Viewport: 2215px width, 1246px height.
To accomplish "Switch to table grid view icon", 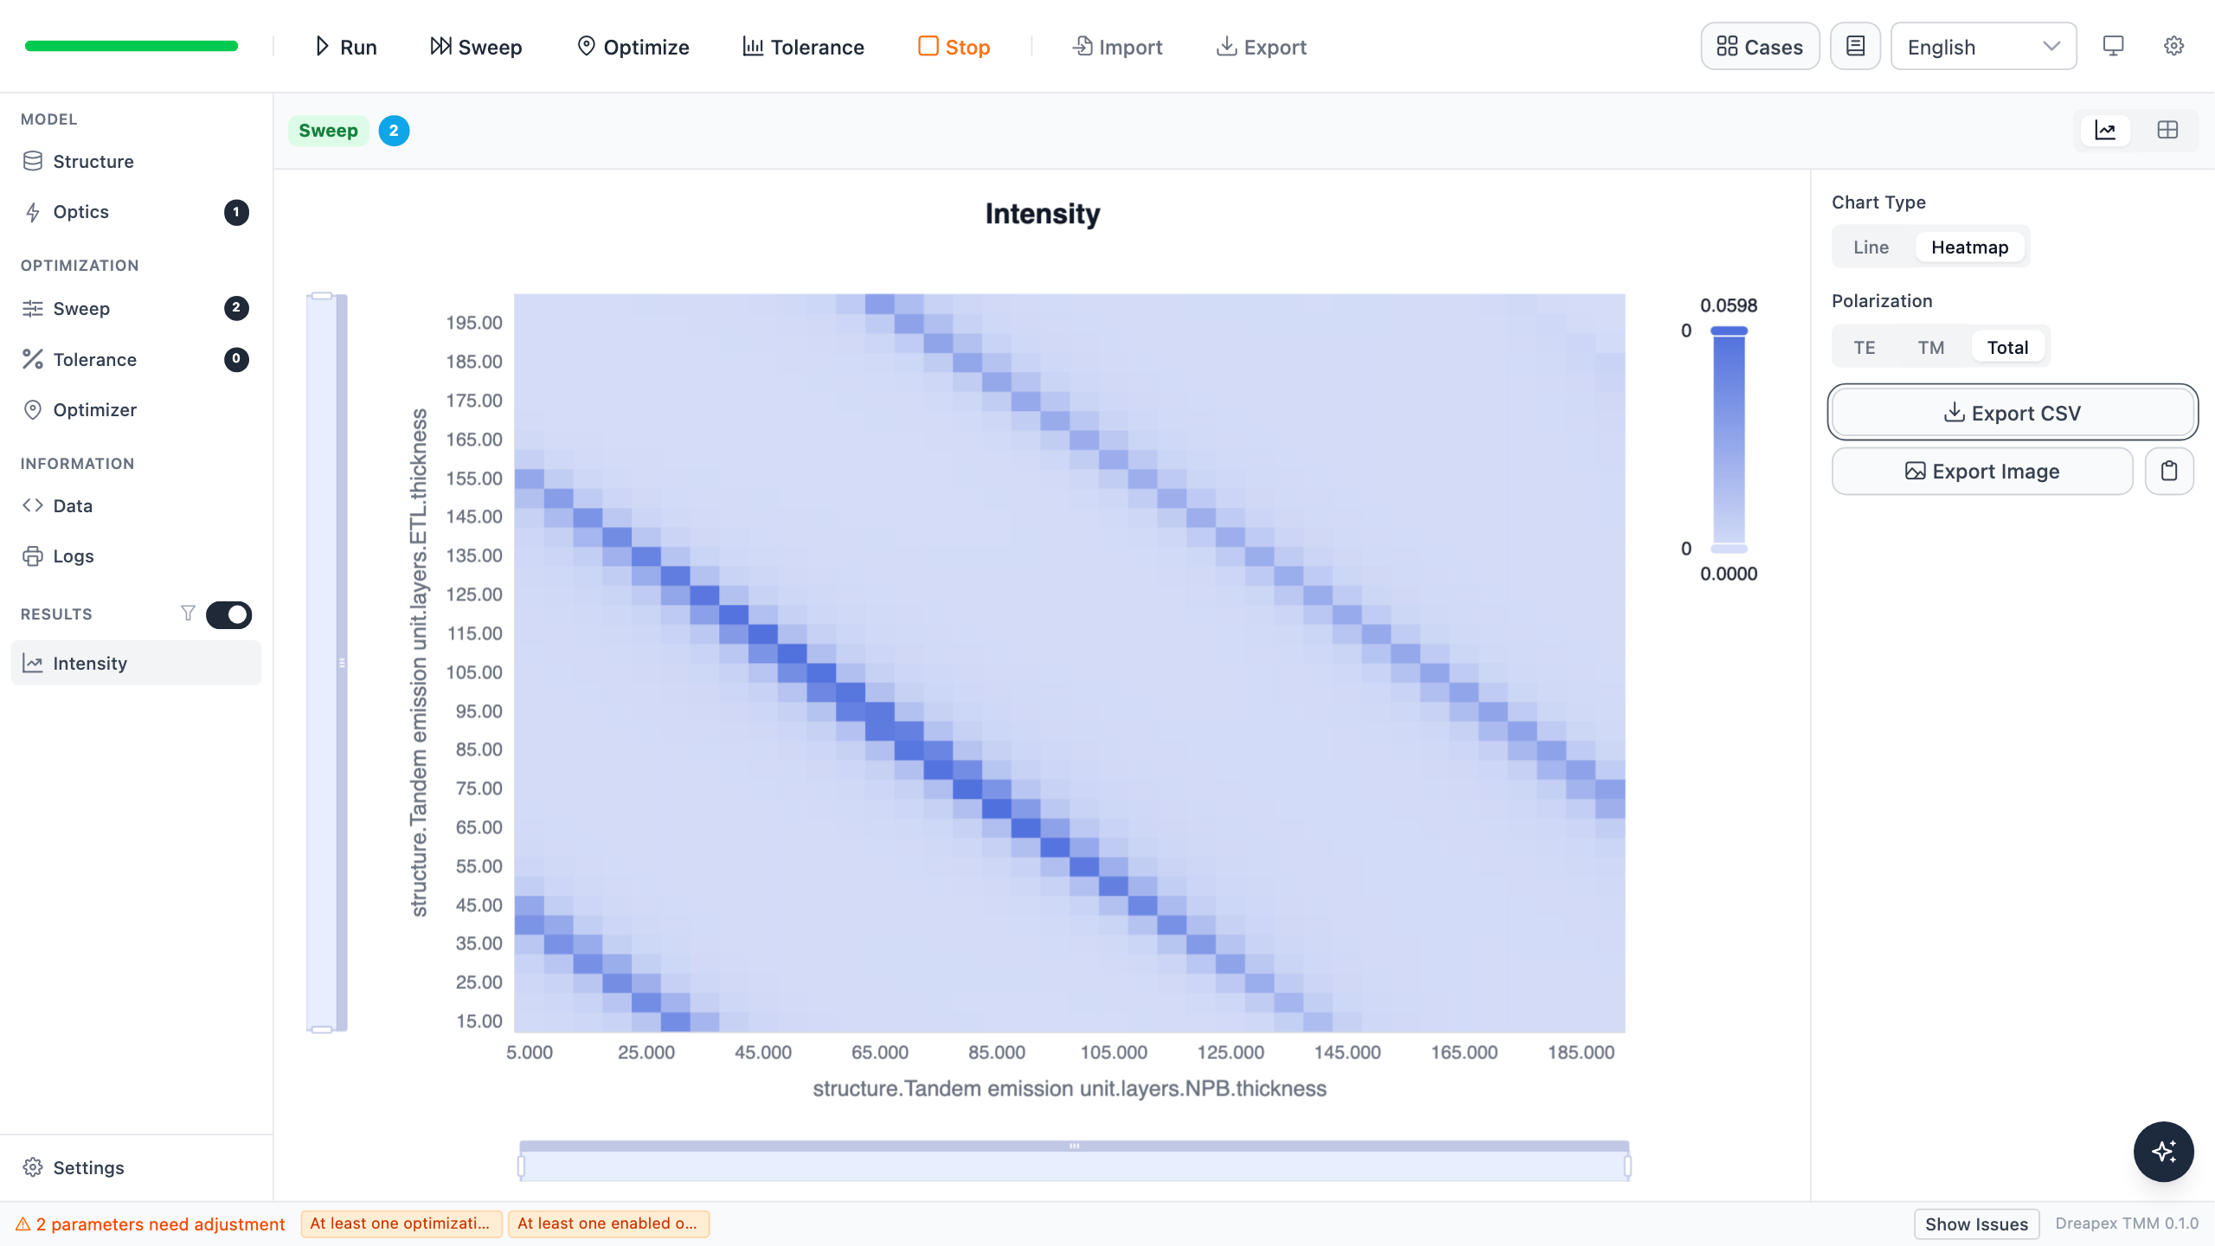I will click(x=2167, y=131).
